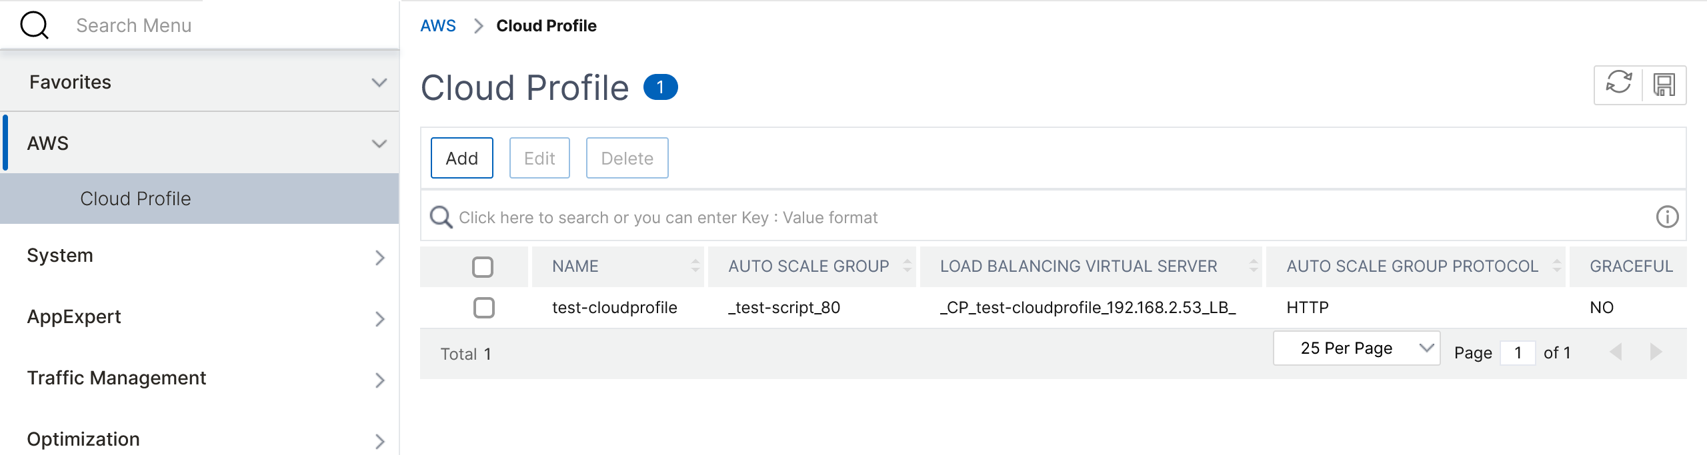Expand the Favorites section chevron
This screenshot has width=1707, height=455.
click(379, 83)
